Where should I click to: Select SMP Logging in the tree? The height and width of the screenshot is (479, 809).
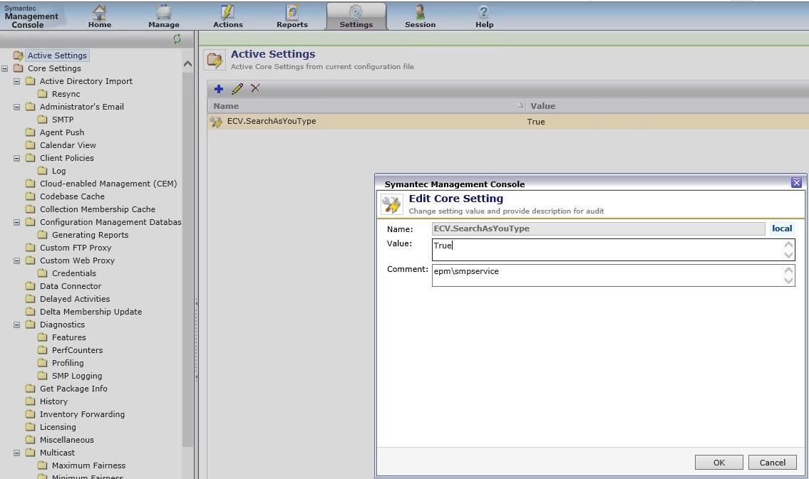[76, 376]
